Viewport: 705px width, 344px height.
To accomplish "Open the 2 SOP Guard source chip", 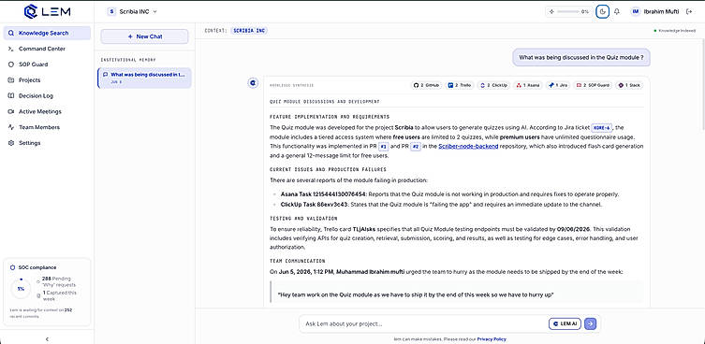I will coord(593,85).
